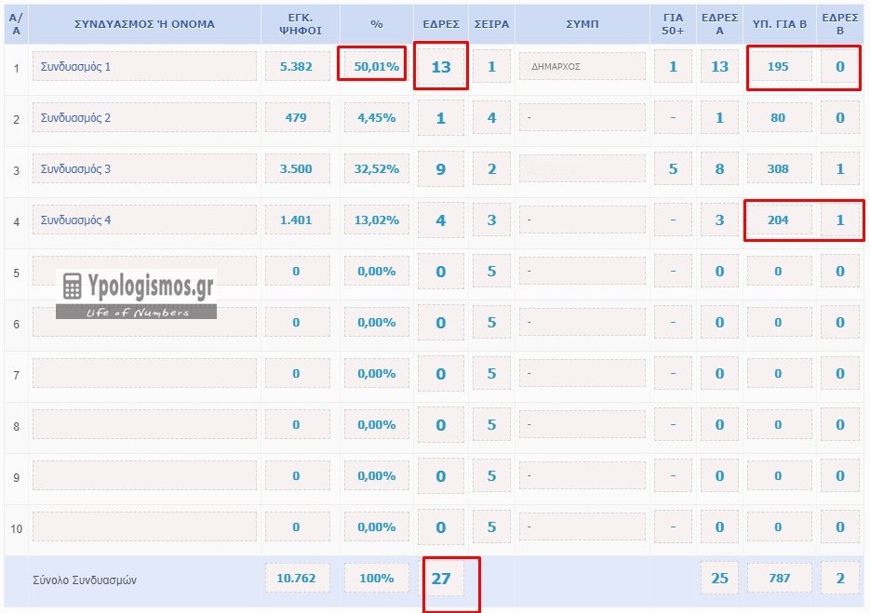Click the ΓΙΑ 50+ value 5 in row 3

point(673,168)
